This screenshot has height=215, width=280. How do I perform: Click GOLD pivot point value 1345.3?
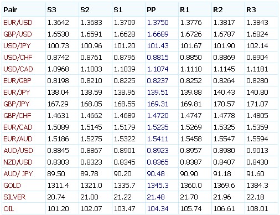[x=158, y=186]
